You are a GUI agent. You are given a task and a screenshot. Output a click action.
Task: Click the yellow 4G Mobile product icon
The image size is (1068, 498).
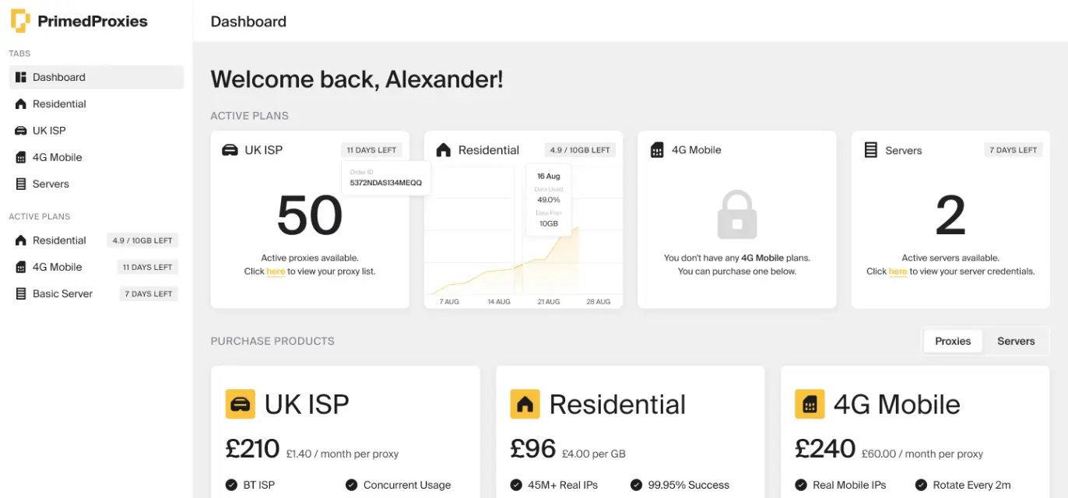[x=810, y=405]
